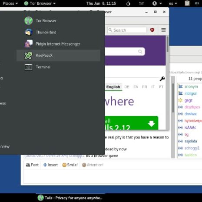Select the English language tab
The height and width of the screenshot is (202, 202).
(113, 87)
